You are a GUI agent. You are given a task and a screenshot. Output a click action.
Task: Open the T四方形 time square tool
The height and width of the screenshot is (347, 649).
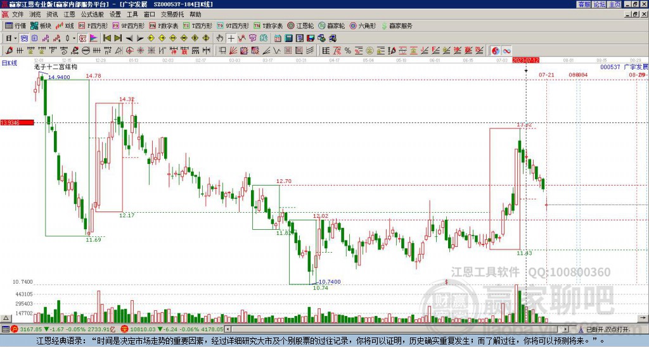click(x=198, y=25)
